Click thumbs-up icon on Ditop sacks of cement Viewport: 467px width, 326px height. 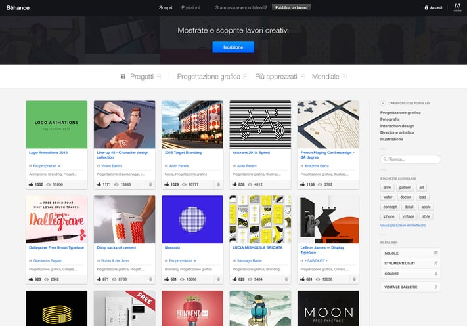pos(99,279)
